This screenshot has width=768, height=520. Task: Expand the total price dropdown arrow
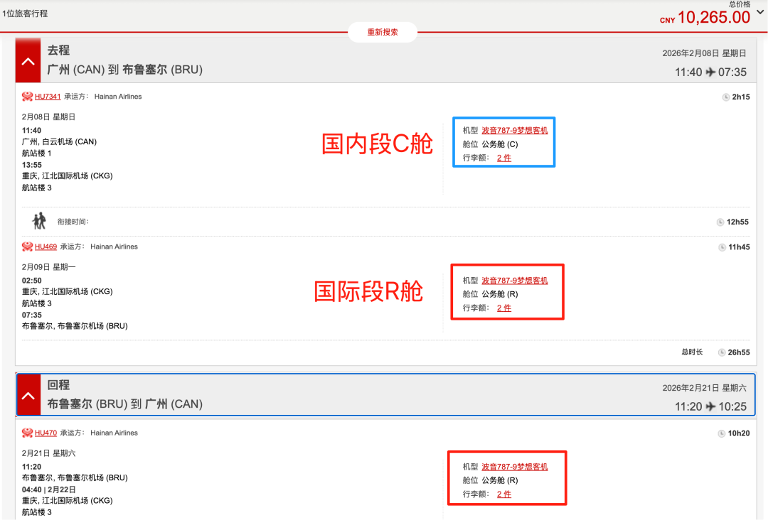(x=760, y=12)
